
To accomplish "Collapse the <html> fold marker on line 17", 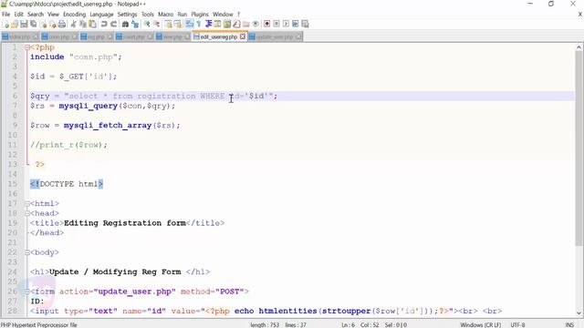I will click(x=27, y=203).
